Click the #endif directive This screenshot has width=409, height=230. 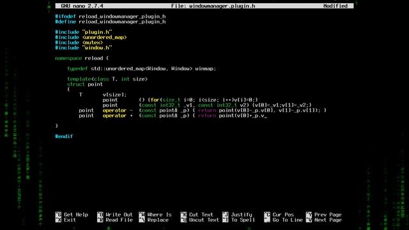[64, 136]
